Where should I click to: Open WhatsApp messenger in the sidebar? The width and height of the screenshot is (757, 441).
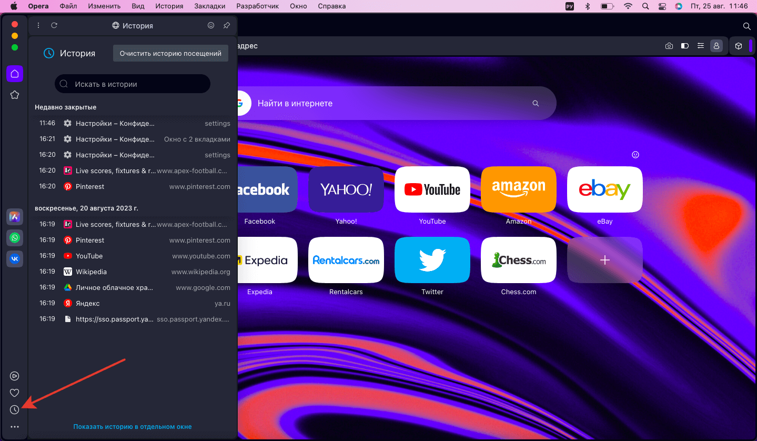[15, 238]
